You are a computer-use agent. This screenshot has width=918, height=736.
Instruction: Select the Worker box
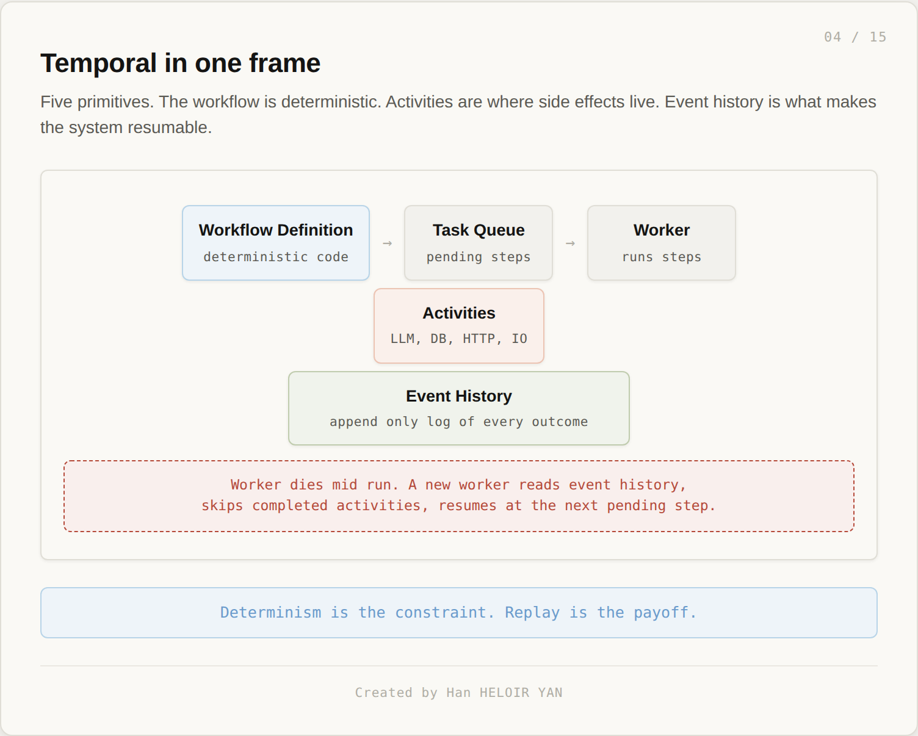coord(662,243)
